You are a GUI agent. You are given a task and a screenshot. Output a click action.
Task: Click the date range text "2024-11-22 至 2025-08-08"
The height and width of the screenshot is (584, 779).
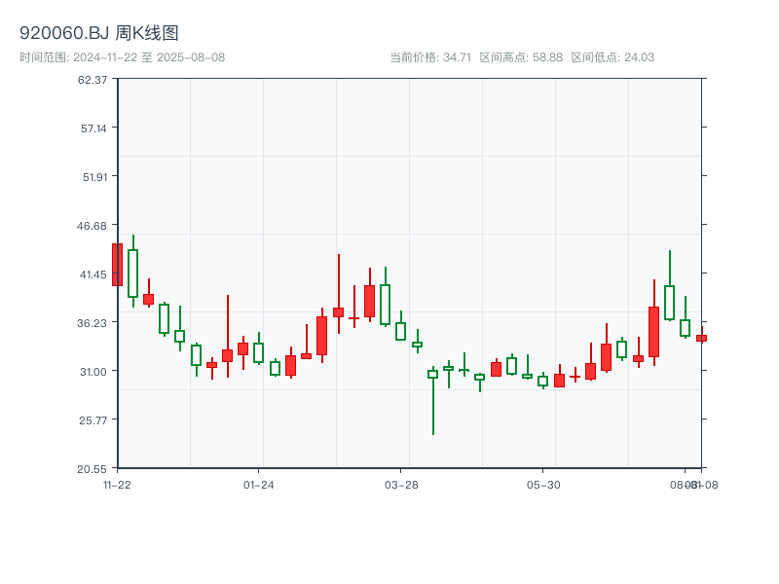coord(149,57)
